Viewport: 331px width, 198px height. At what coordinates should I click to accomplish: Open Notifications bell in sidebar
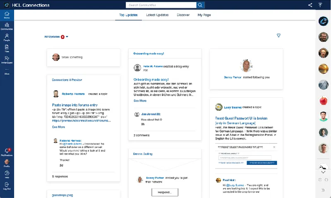(x=7, y=152)
